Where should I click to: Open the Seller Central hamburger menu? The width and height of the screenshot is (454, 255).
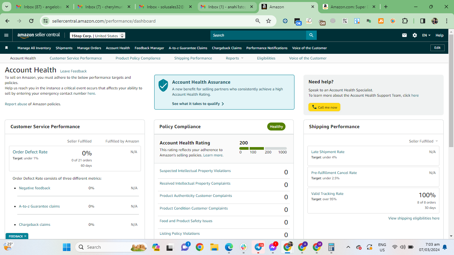(6, 35)
